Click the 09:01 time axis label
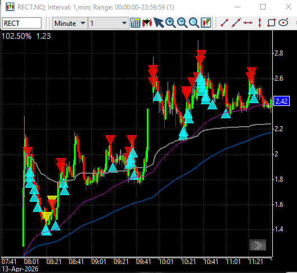Screen dimensions: 297x273 (99, 262)
